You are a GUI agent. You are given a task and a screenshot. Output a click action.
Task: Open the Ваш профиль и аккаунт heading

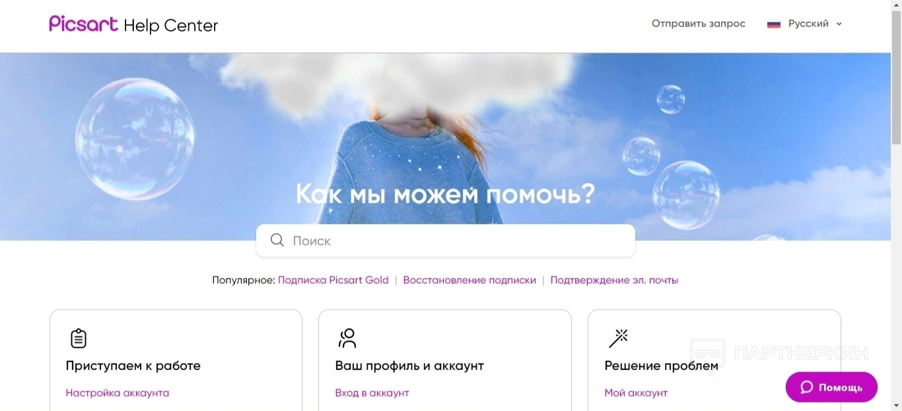coord(409,365)
